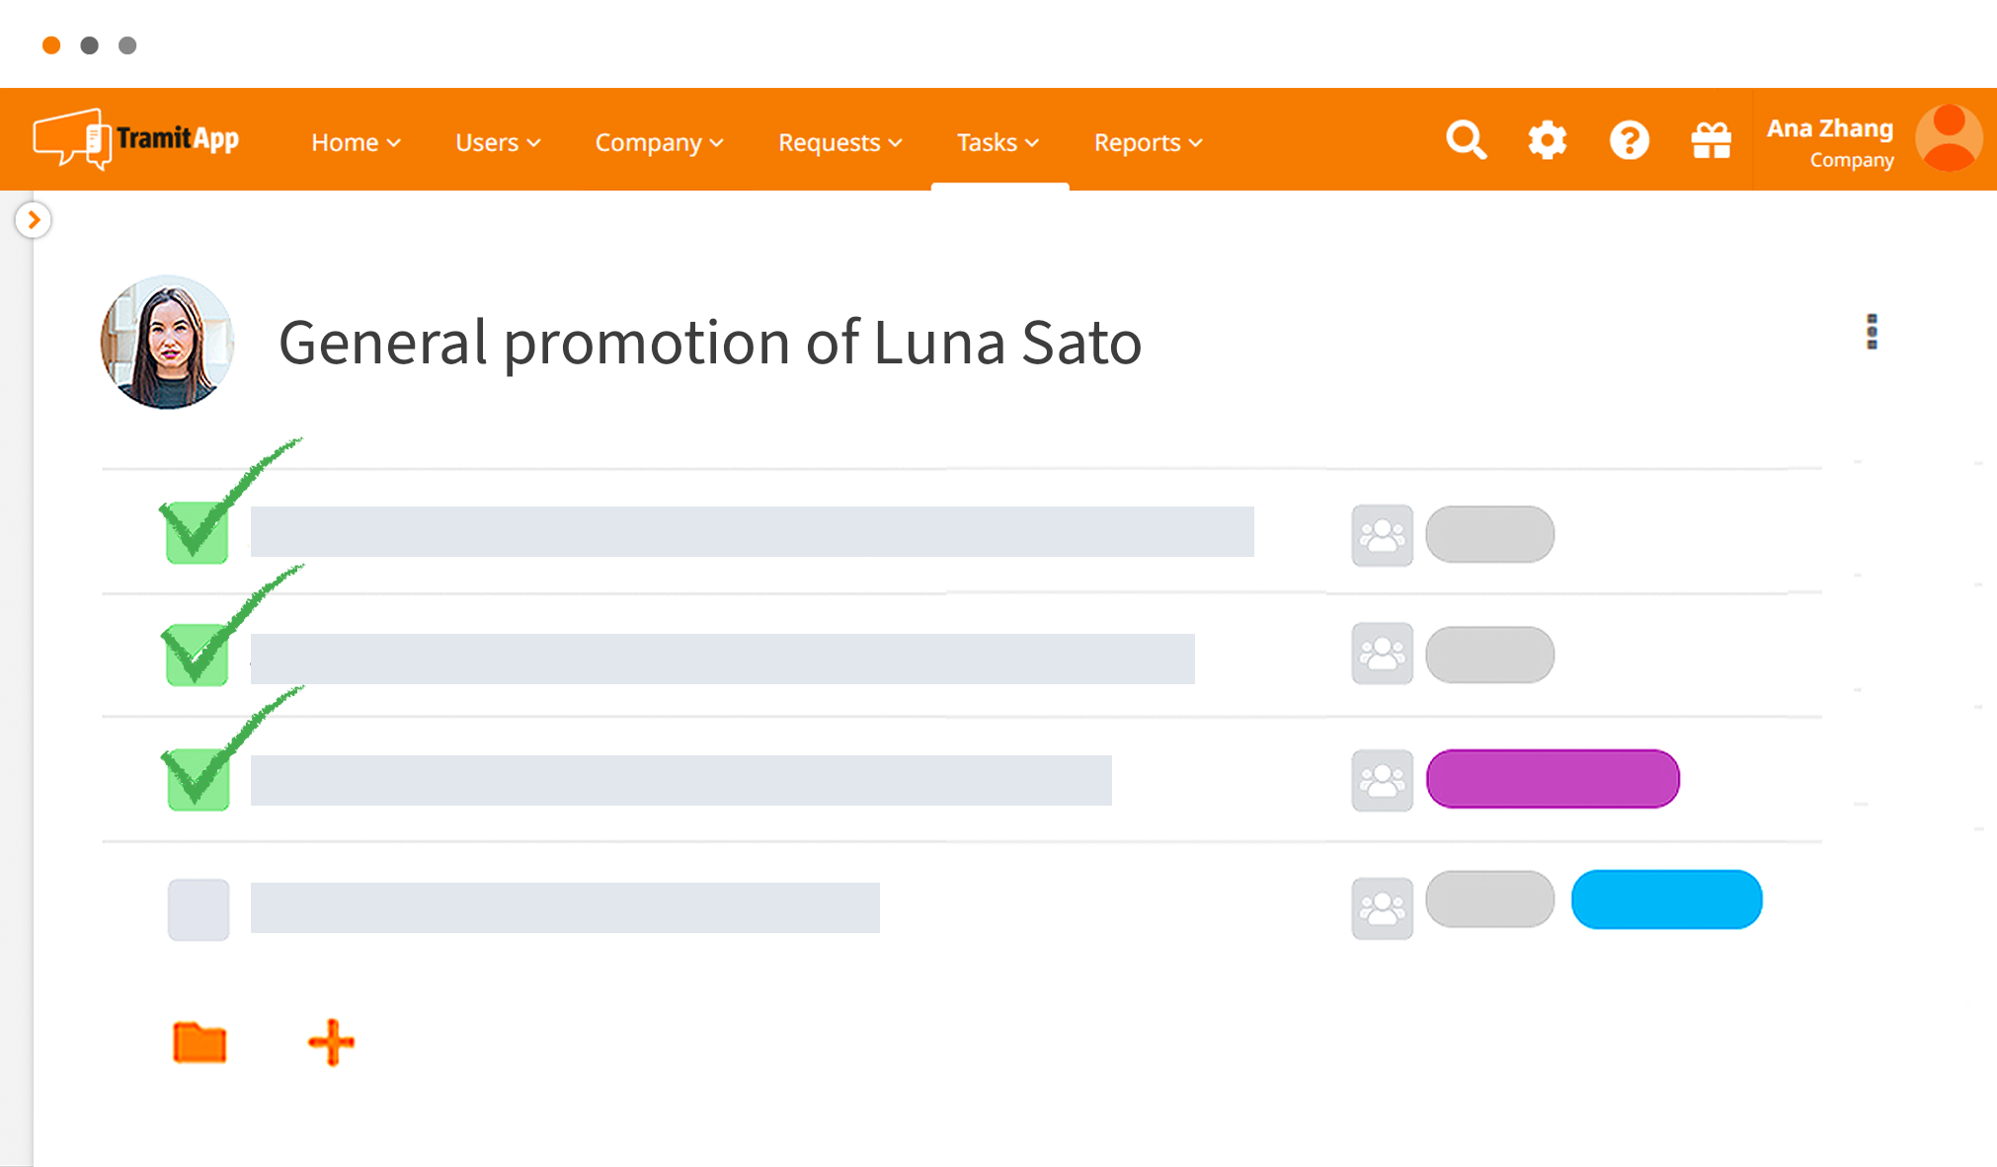Expand the collapsed sidebar arrow
The width and height of the screenshot is (1997, 1167).
[x=34, y=219]
